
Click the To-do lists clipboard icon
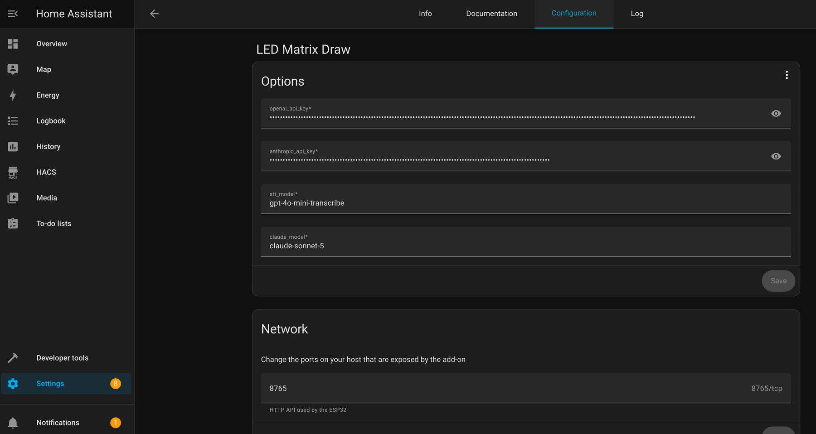(x=13, y=223)
